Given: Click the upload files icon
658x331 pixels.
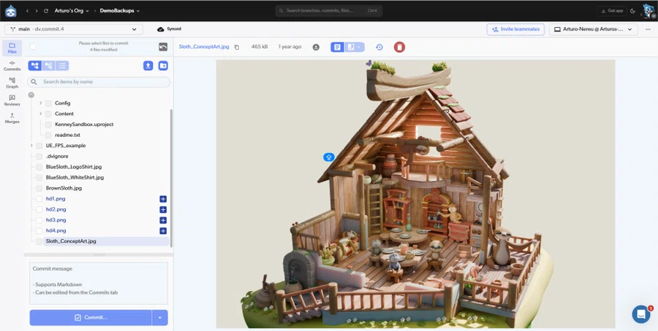Looking at the screenshot, I should 148,66.
